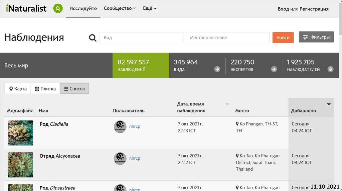Click the arrow icon in the Наблюдателей stat
This screenshot has width=342, height=191.
[x=330, y=69]
